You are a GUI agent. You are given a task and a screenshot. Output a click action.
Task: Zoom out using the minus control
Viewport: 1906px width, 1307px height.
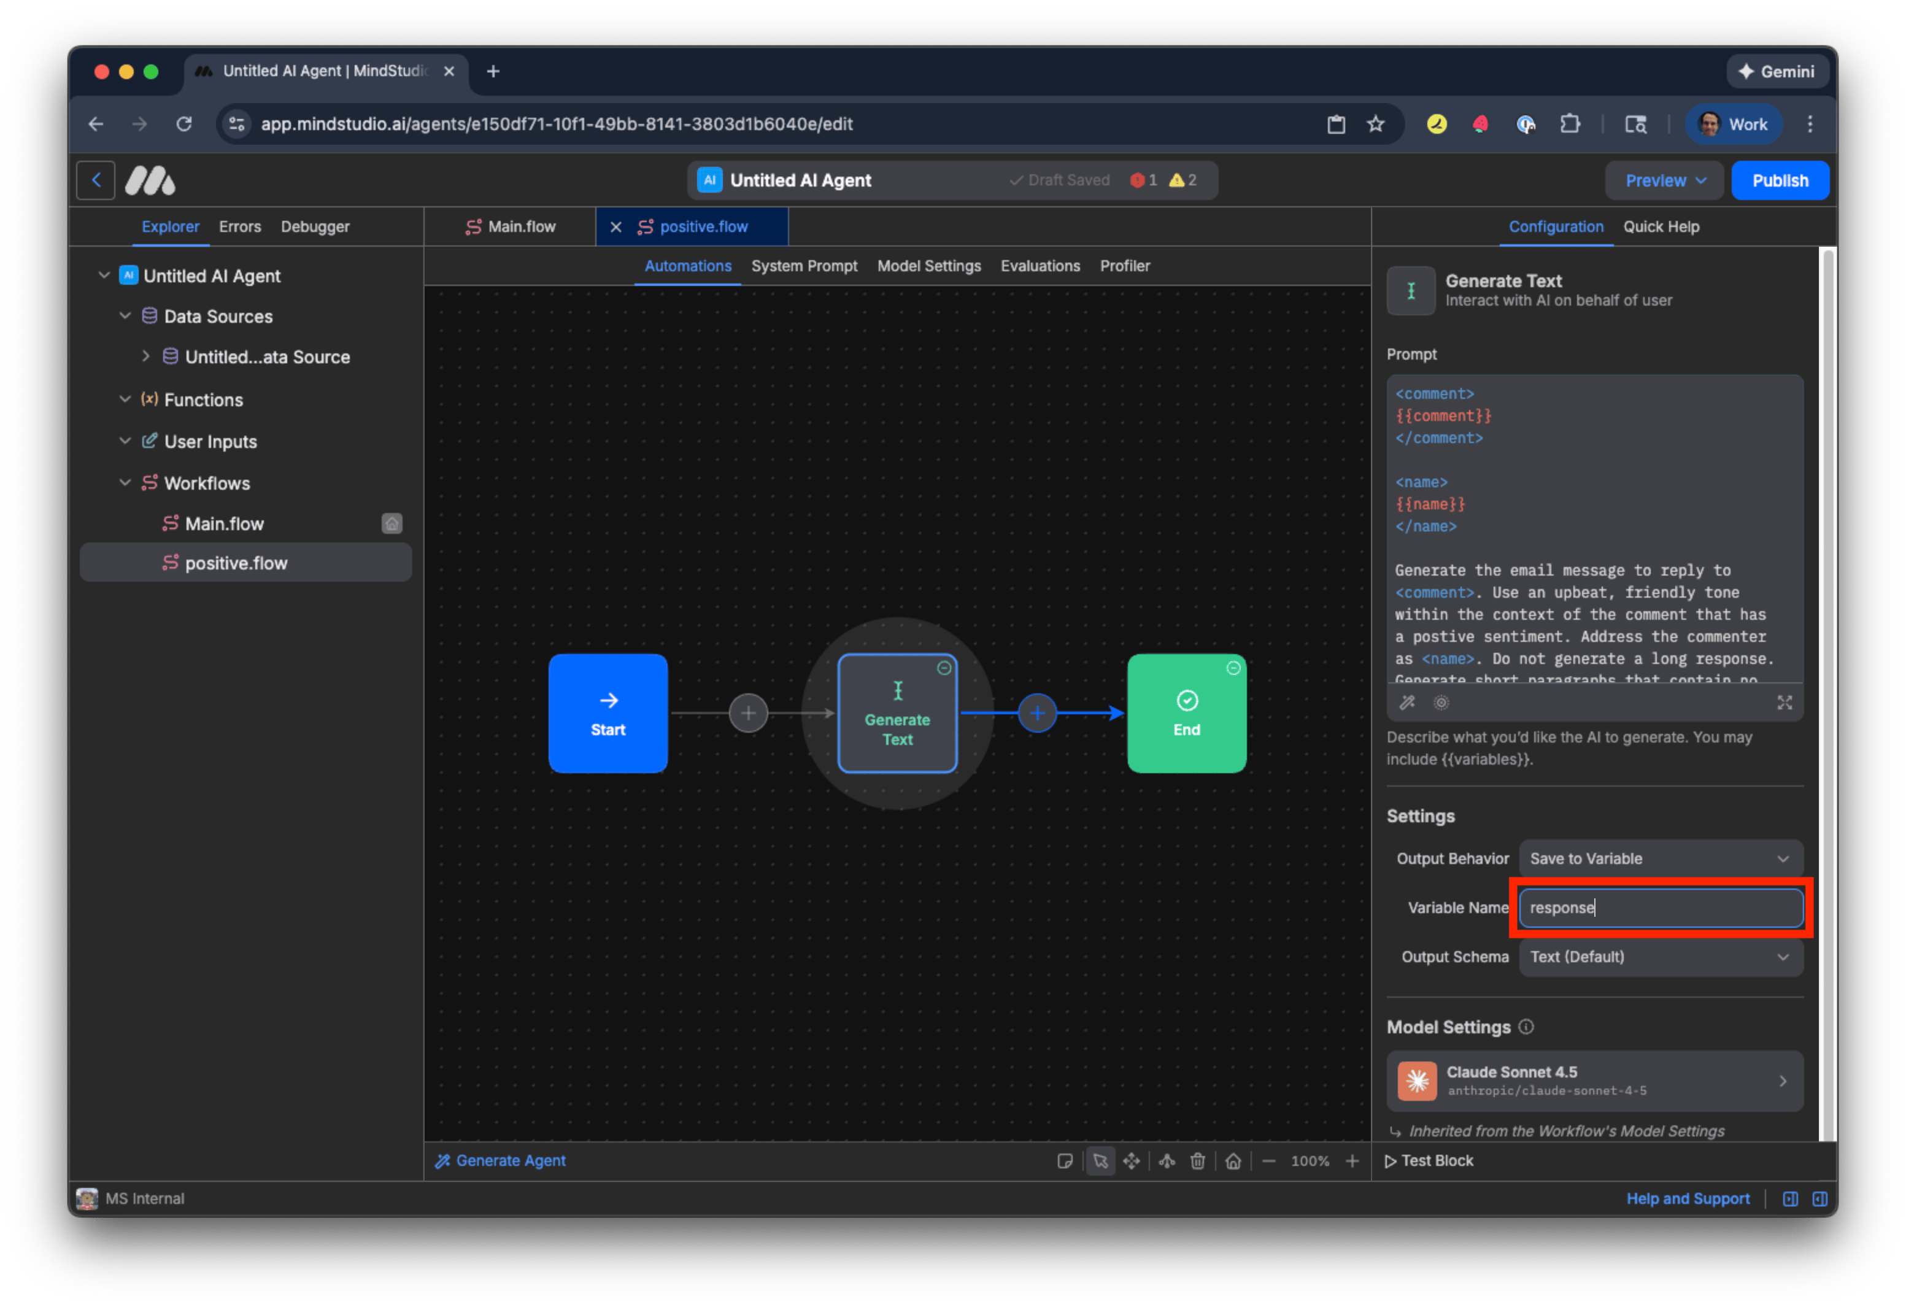1269,1161
